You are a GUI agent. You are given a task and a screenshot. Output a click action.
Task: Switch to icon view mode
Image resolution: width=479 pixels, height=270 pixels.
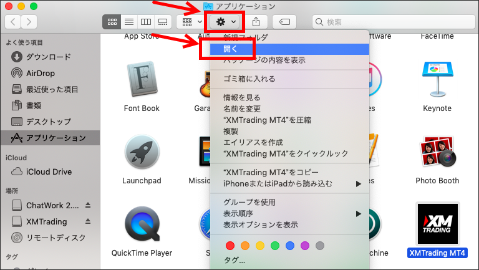click(x=112, y=22)
